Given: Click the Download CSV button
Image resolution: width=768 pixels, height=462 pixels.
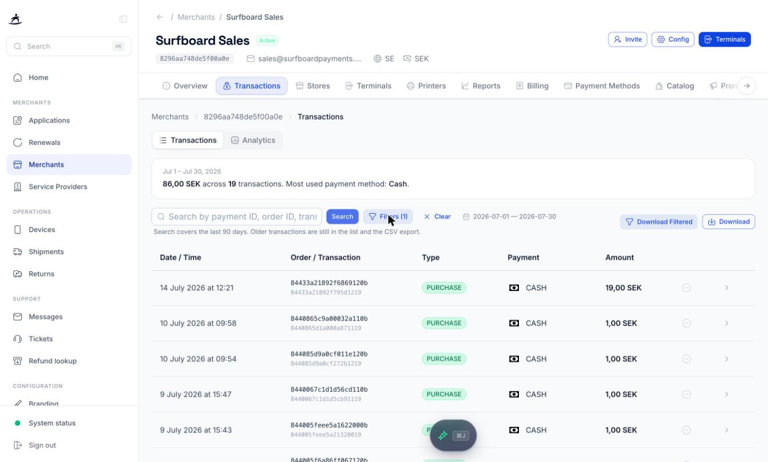Looking at the screenshot, I should (x=729, y=222).
